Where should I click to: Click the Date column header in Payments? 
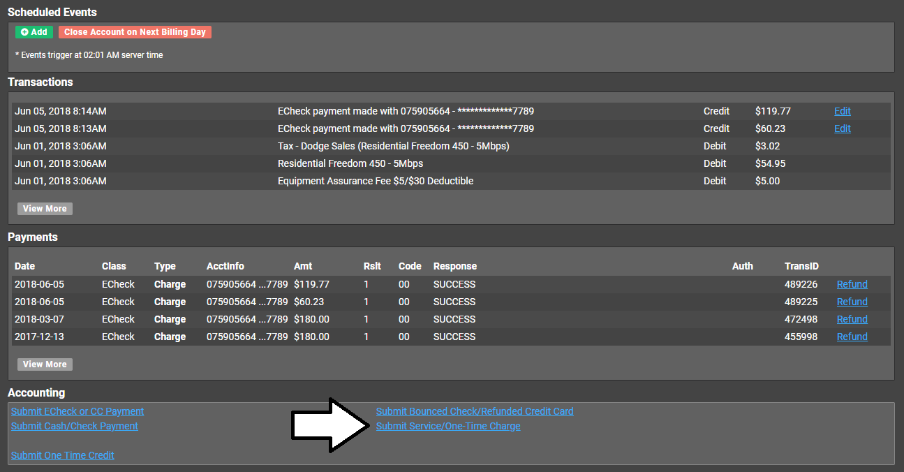24,266
